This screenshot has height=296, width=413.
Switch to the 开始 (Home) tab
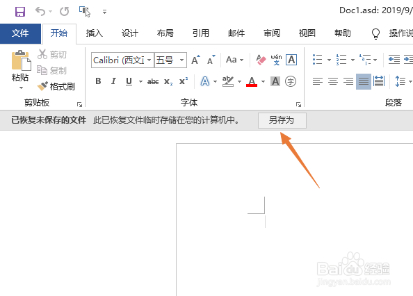click(x=59, y=33)
